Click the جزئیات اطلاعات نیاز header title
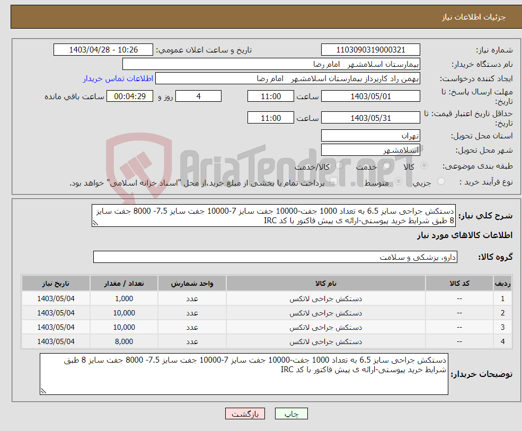522x431 pixels. click(473, 17)
